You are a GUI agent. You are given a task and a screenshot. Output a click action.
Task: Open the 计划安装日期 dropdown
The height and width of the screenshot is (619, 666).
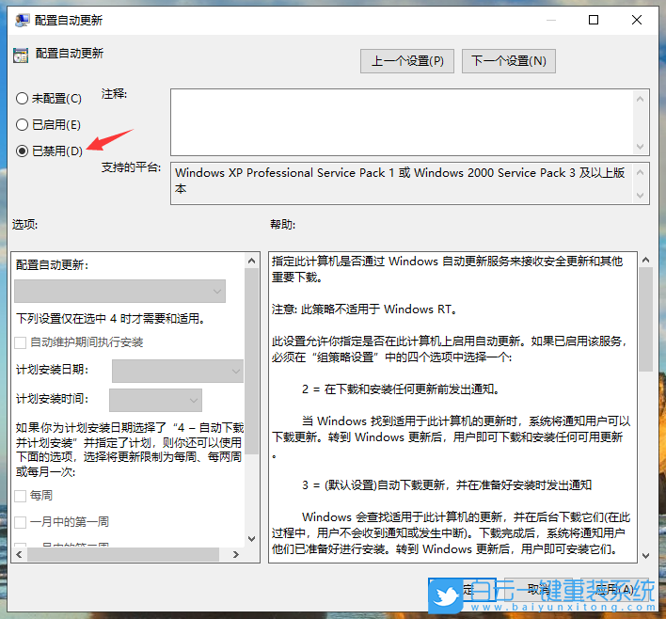[x=178, y=371]
